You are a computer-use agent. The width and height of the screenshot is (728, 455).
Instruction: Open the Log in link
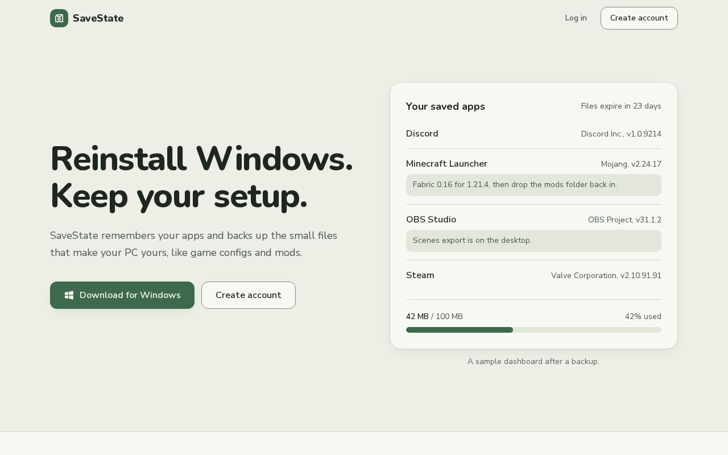tap(576, 18)
